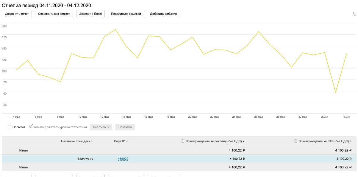Image resolution: width=358 pixels, height=177 pixels.
Task: Click Сохранить как виджет button
Action: coord(54,14)
